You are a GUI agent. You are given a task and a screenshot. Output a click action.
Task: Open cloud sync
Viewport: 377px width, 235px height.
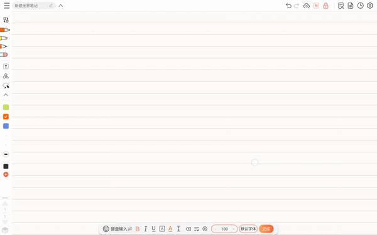307,6
